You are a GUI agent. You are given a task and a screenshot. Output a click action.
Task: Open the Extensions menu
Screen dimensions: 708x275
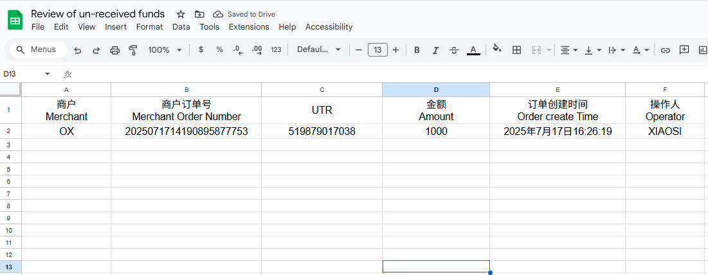pos(249,27)
